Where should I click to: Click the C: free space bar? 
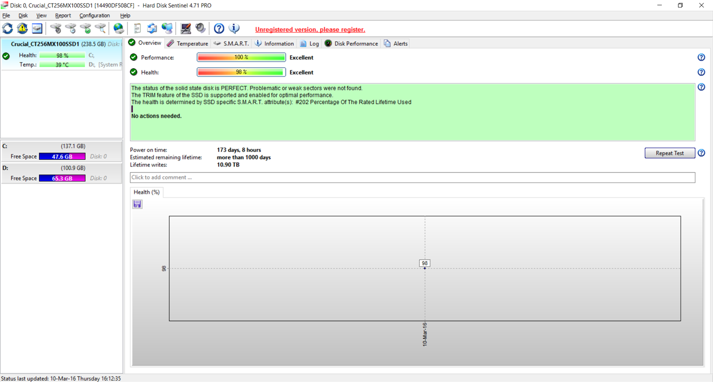point(62,157)
